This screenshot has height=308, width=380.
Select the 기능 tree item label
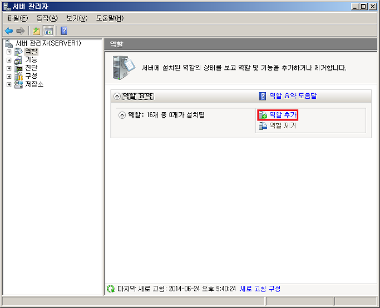31,60
